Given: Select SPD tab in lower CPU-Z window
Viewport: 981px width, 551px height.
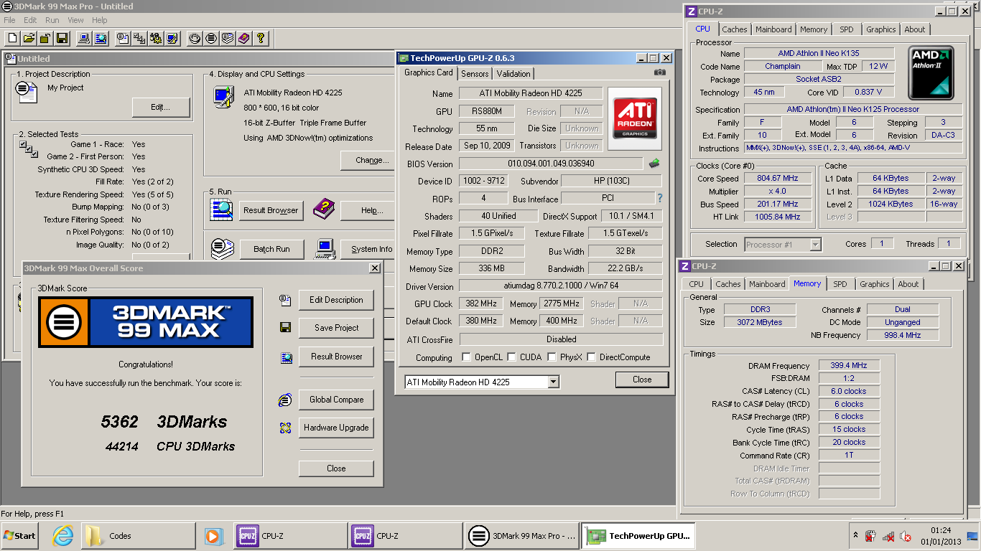Looking at the screenshot, I should (x=840, y=284).
